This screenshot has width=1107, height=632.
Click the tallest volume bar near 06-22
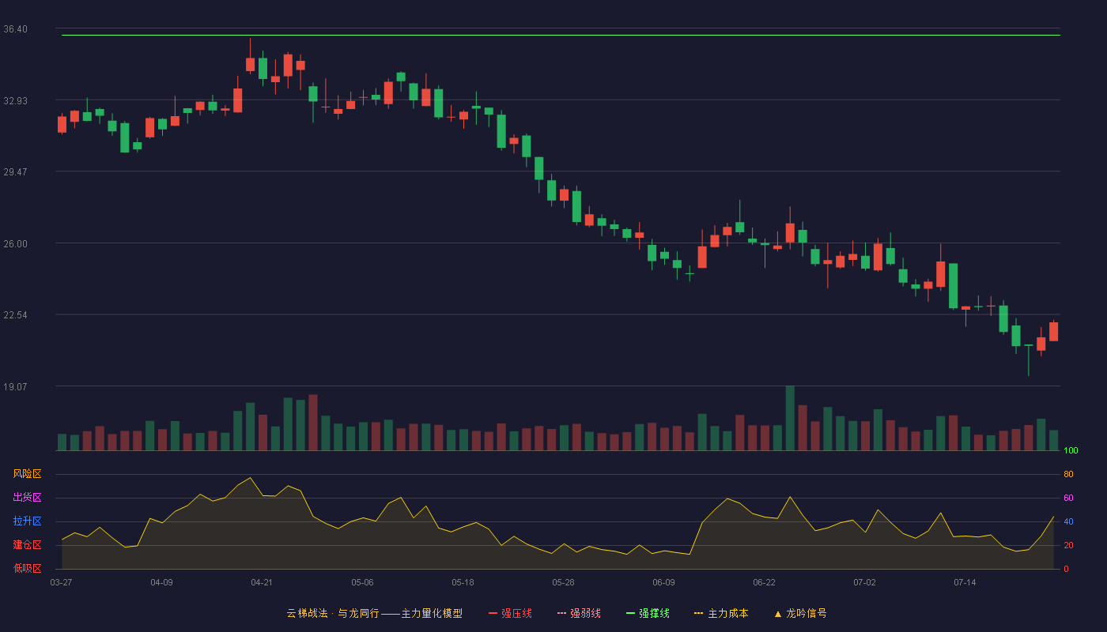pyautogui.click(x=790, y=419)
